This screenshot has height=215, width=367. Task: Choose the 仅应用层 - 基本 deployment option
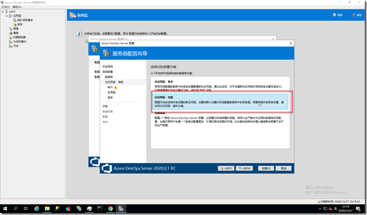tap(220, 86)
